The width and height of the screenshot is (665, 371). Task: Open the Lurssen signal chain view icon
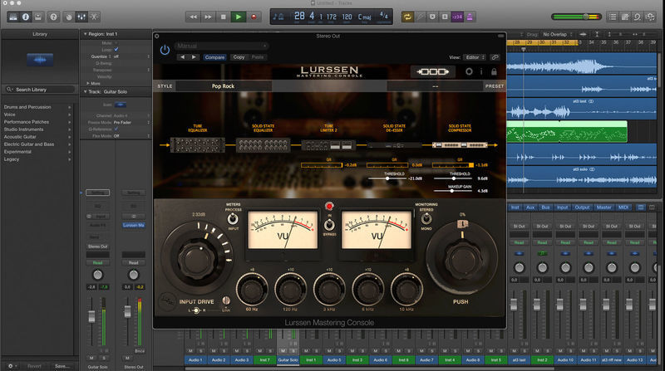pyautogui.click(x=432, y=71)
